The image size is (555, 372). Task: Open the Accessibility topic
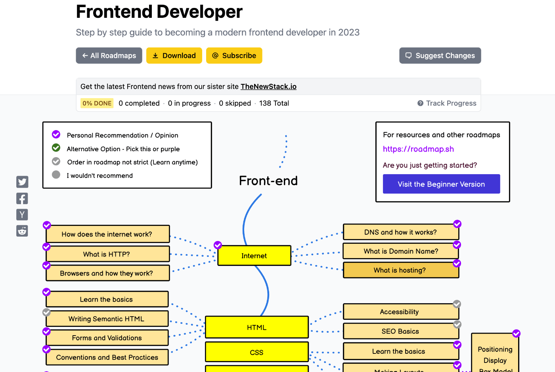pos(400,312)
